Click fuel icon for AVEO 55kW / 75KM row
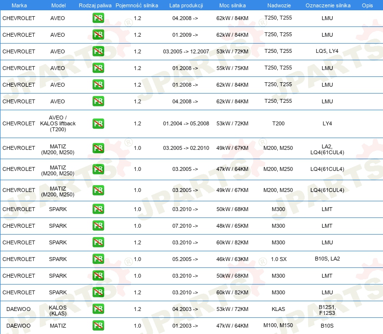The height and width of the screenshot is (334, 383). click(x=98, y=68)
